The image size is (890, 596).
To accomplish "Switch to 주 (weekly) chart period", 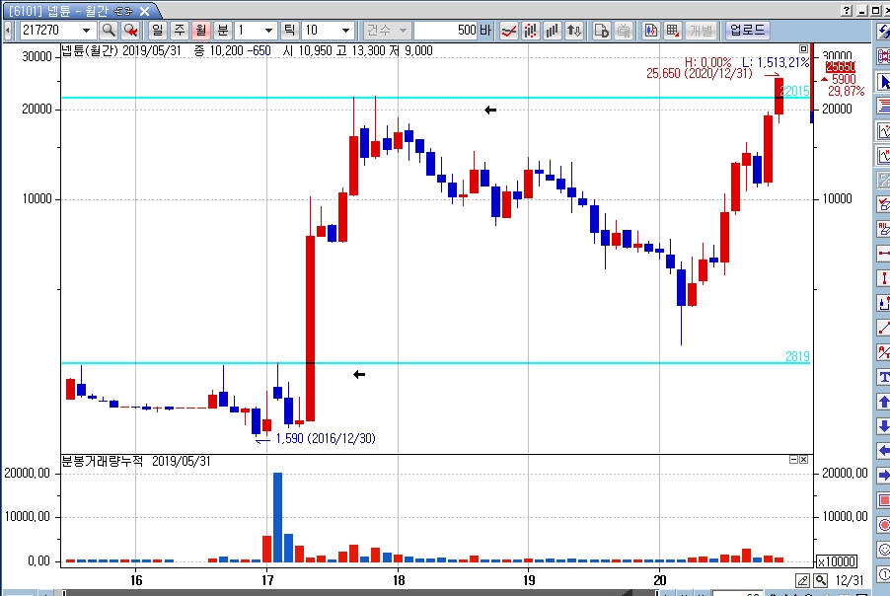I will point(180,31).
